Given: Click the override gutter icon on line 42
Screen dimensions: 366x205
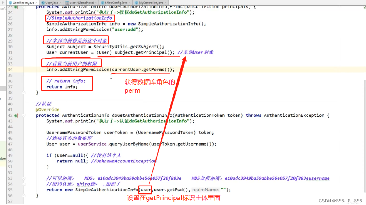Looking at the screenshot, I should click(x=16, y=116).
